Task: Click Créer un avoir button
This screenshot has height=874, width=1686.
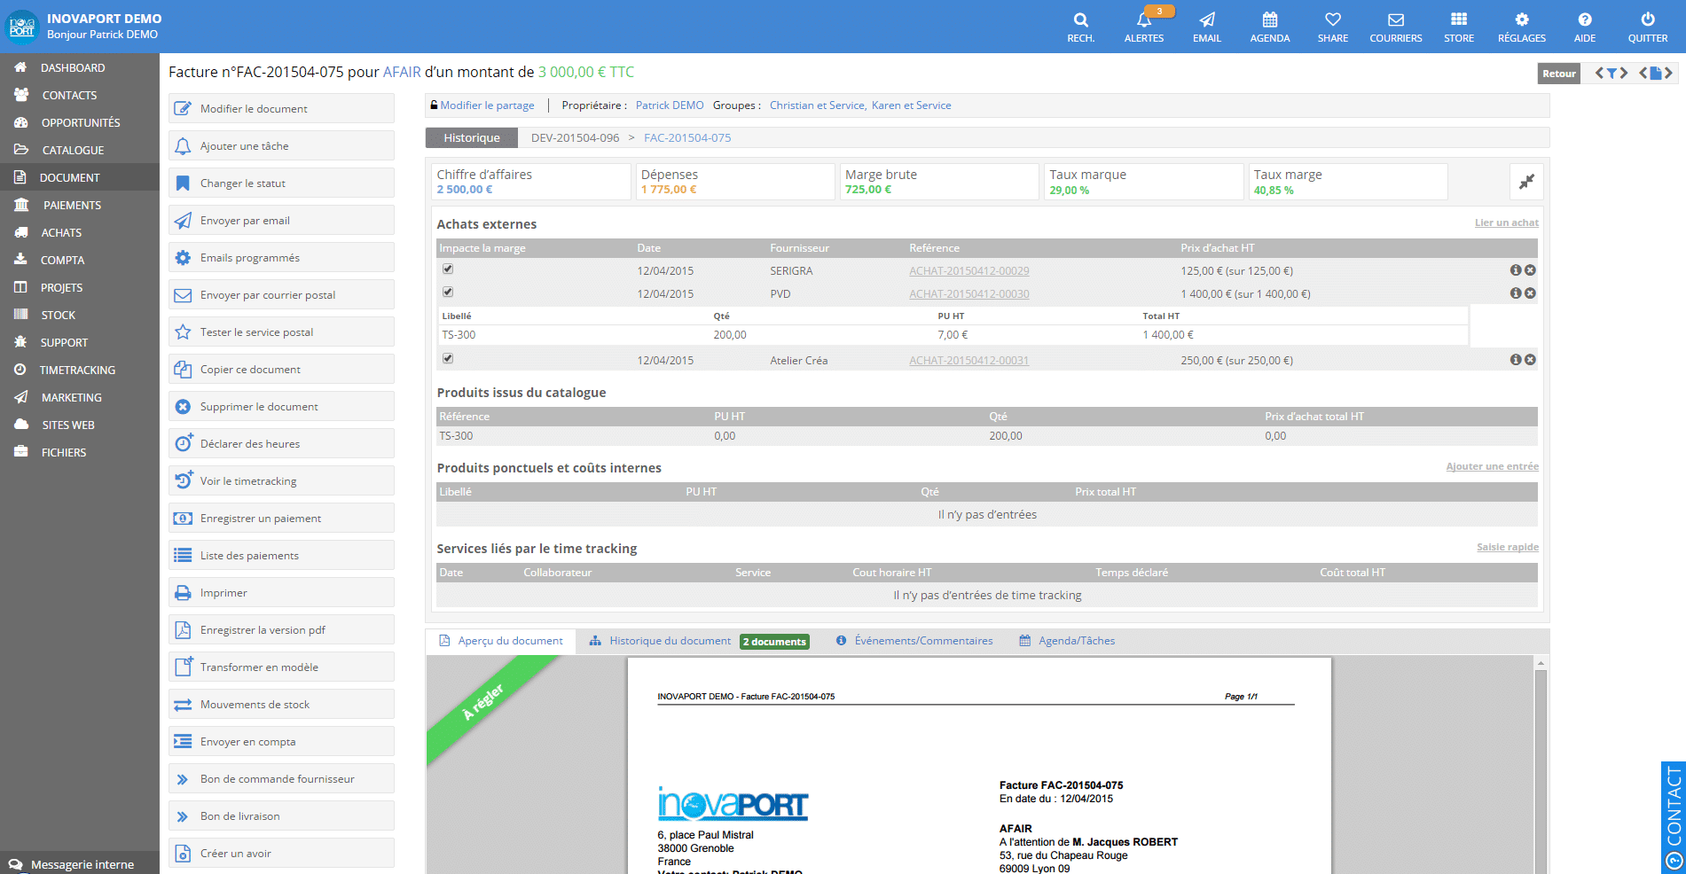Action: [281, 853]
